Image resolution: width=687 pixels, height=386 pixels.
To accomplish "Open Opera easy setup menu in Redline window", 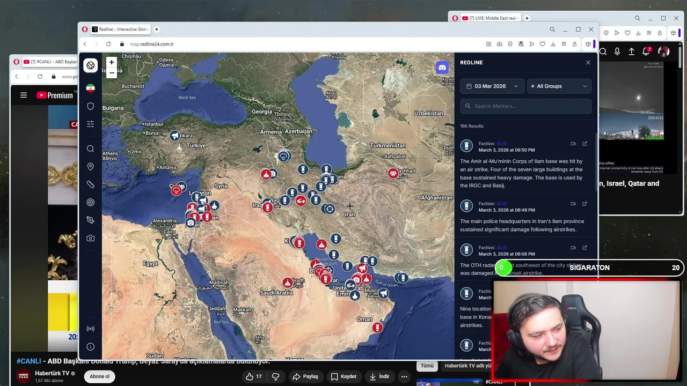I will coord(564,44).
